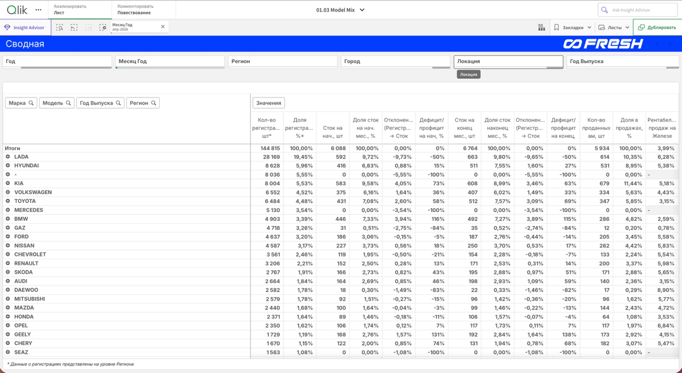Switch to Анализировать Лист tab

(80, 10)
